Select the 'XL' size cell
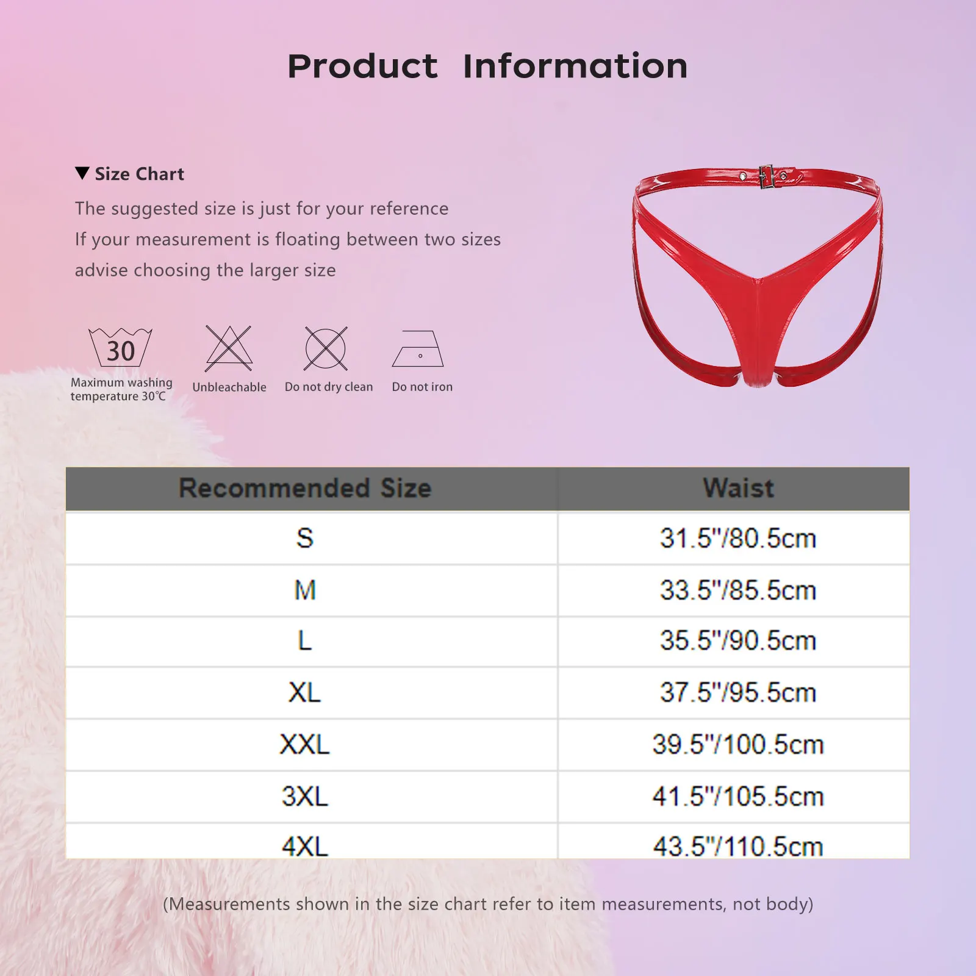 pyautogui.click(x=312, y=693)
